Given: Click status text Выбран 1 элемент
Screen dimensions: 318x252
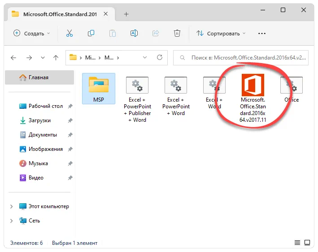Looking at the screenshot, I should pyautogui.click(x=74, y=243).
